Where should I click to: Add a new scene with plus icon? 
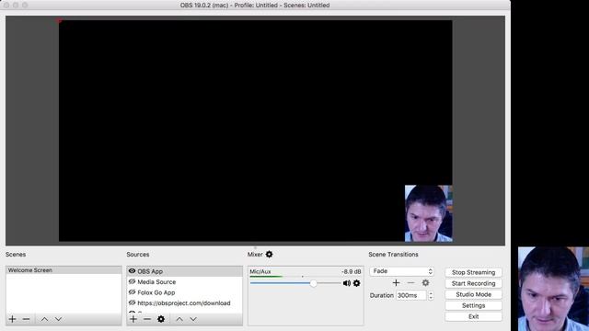click(x=12, y=319)
